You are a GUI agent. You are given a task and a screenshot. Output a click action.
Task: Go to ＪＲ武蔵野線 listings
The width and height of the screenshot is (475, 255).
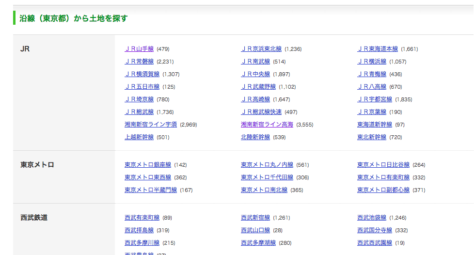pos(258,87)
